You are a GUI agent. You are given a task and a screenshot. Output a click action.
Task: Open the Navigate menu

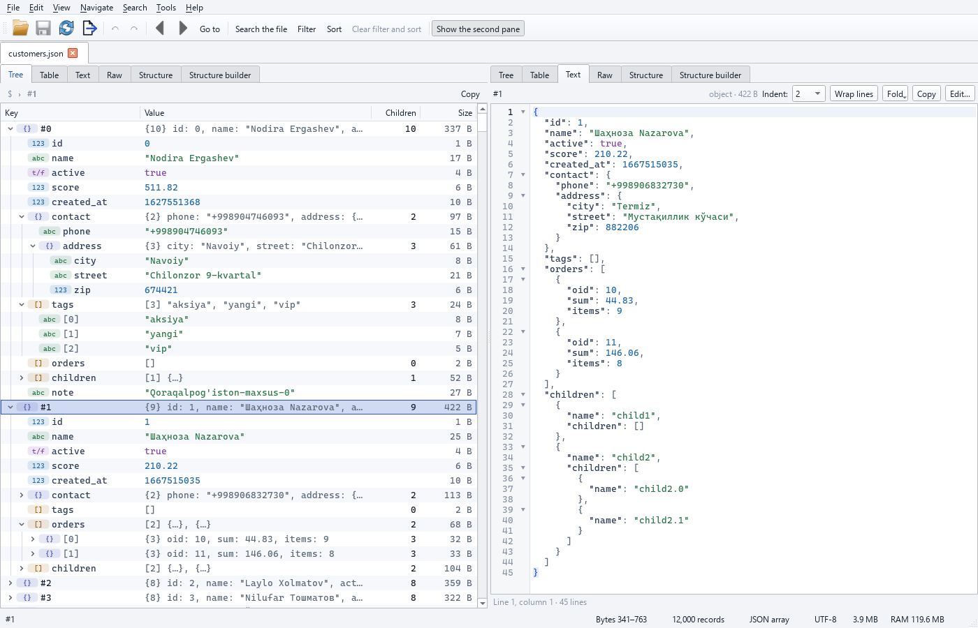coord(96,8)
